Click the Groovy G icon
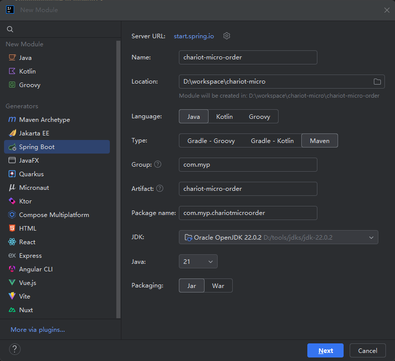 pos(12,85)
